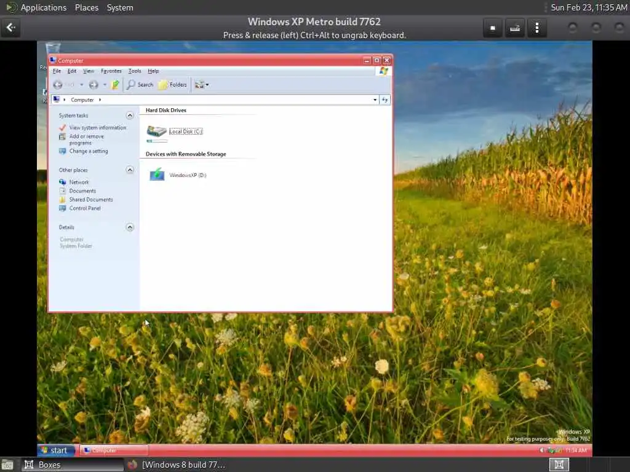Open the Favorites menu
The height and width of the screenshot is (472, 630).
pyautogui.click(x=111, y=71)
